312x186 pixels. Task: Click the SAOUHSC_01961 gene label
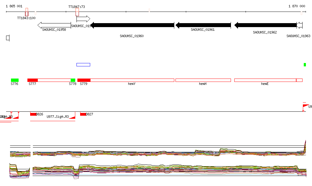point(203,30)
